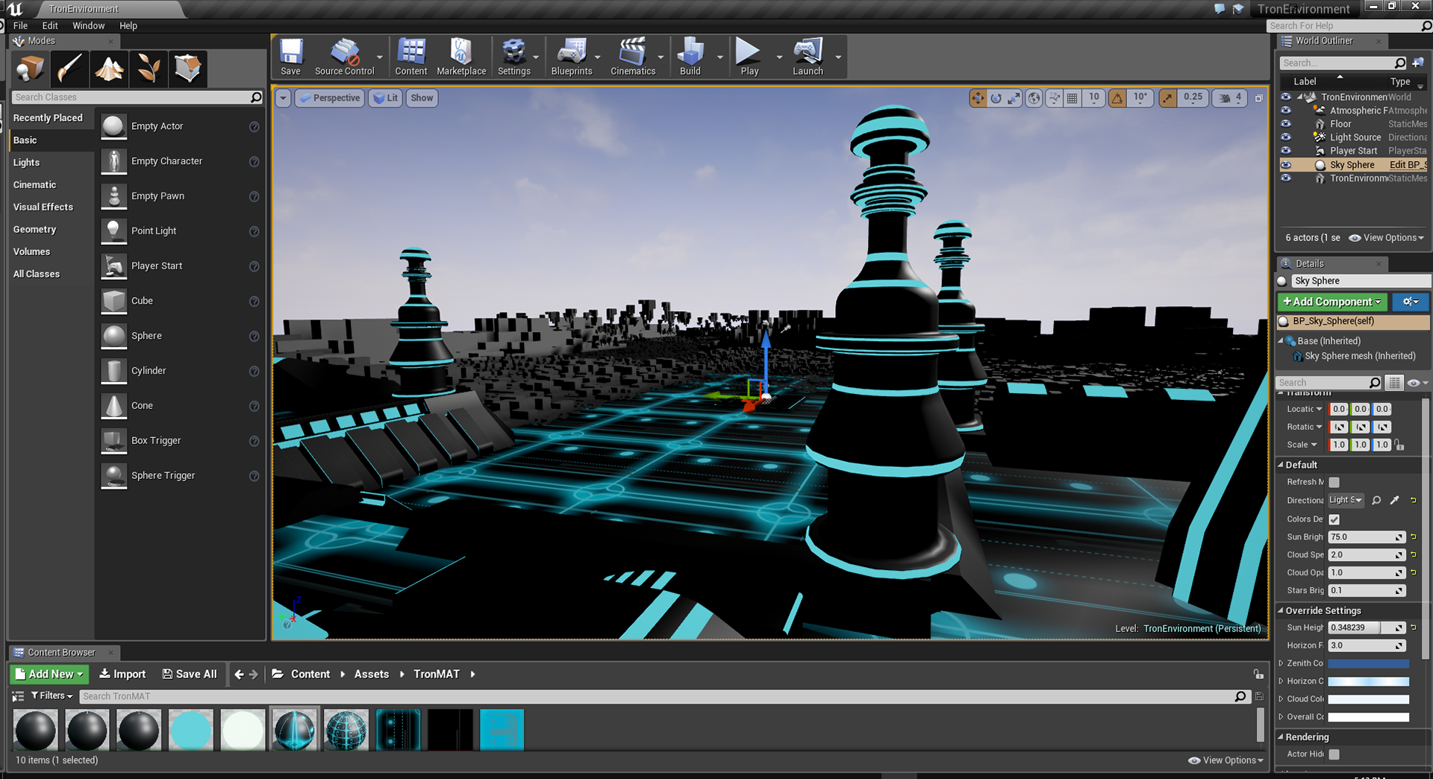Open the Settings toolbar icon

click(514, 57)
